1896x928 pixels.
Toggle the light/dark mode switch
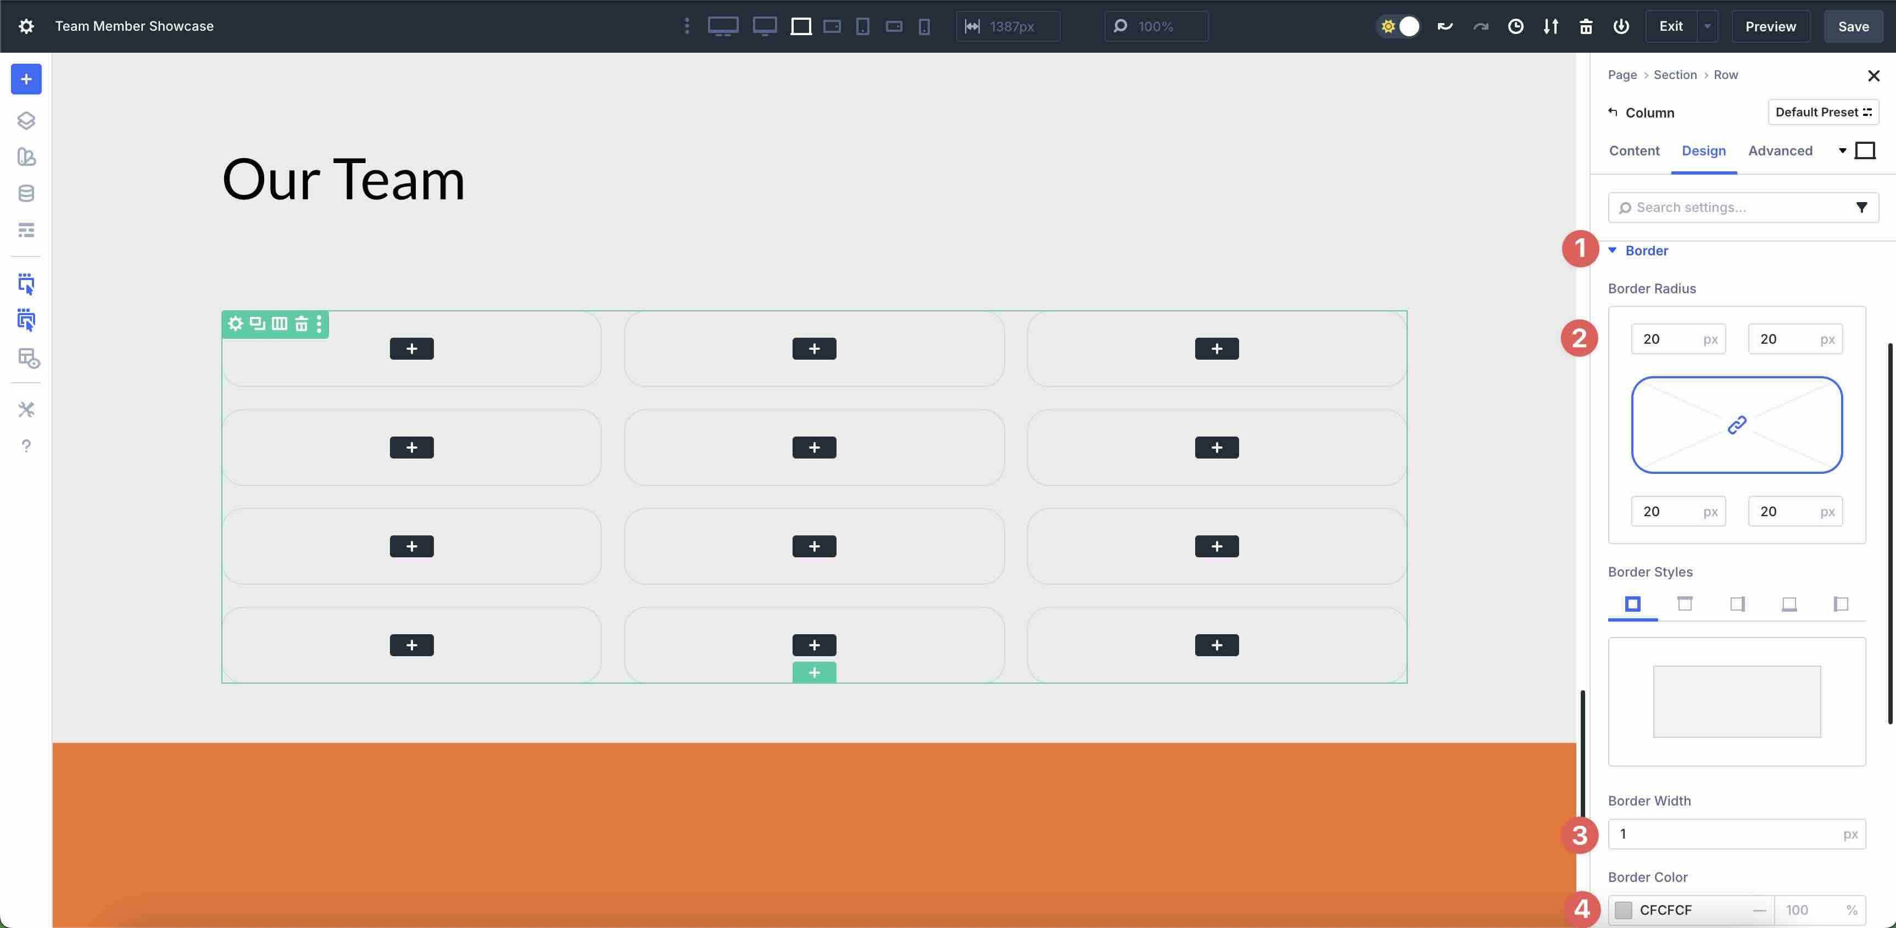click(x=1398, y=26)
